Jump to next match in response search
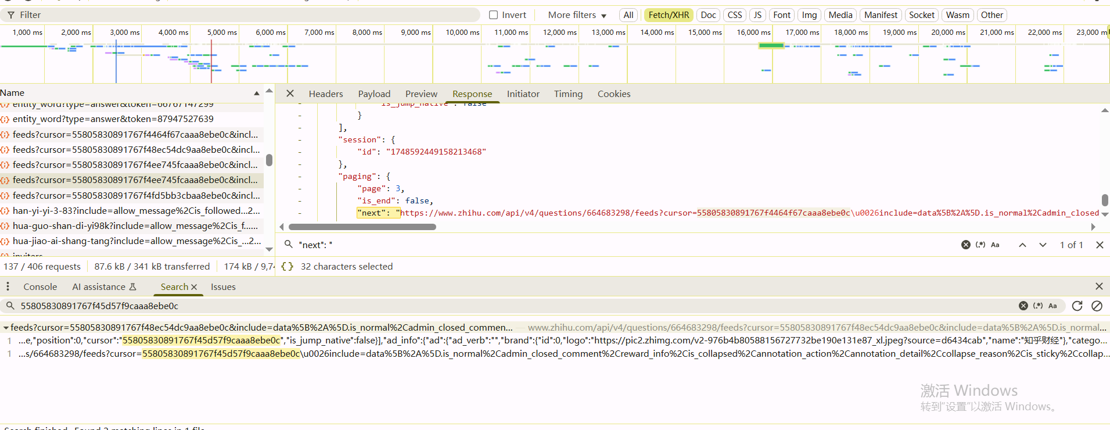1110x430 pixels. click(1043, 245)
